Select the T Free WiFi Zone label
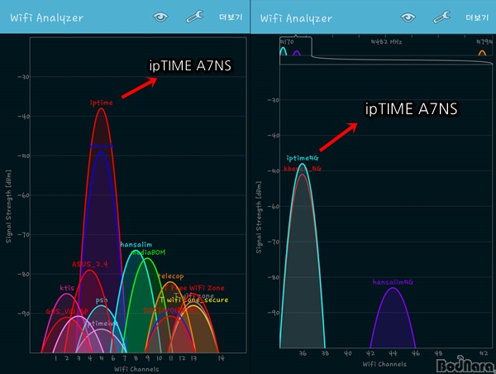 pyautogui.click(x=194, y=288)
